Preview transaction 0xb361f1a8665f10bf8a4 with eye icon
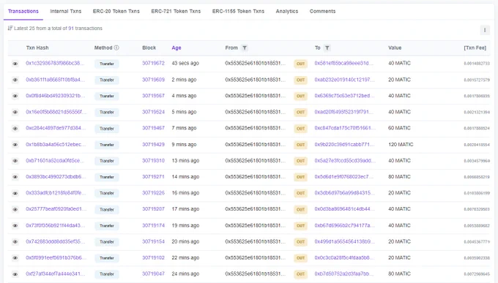This screenshot has width=498, height=283. [15, 80]
